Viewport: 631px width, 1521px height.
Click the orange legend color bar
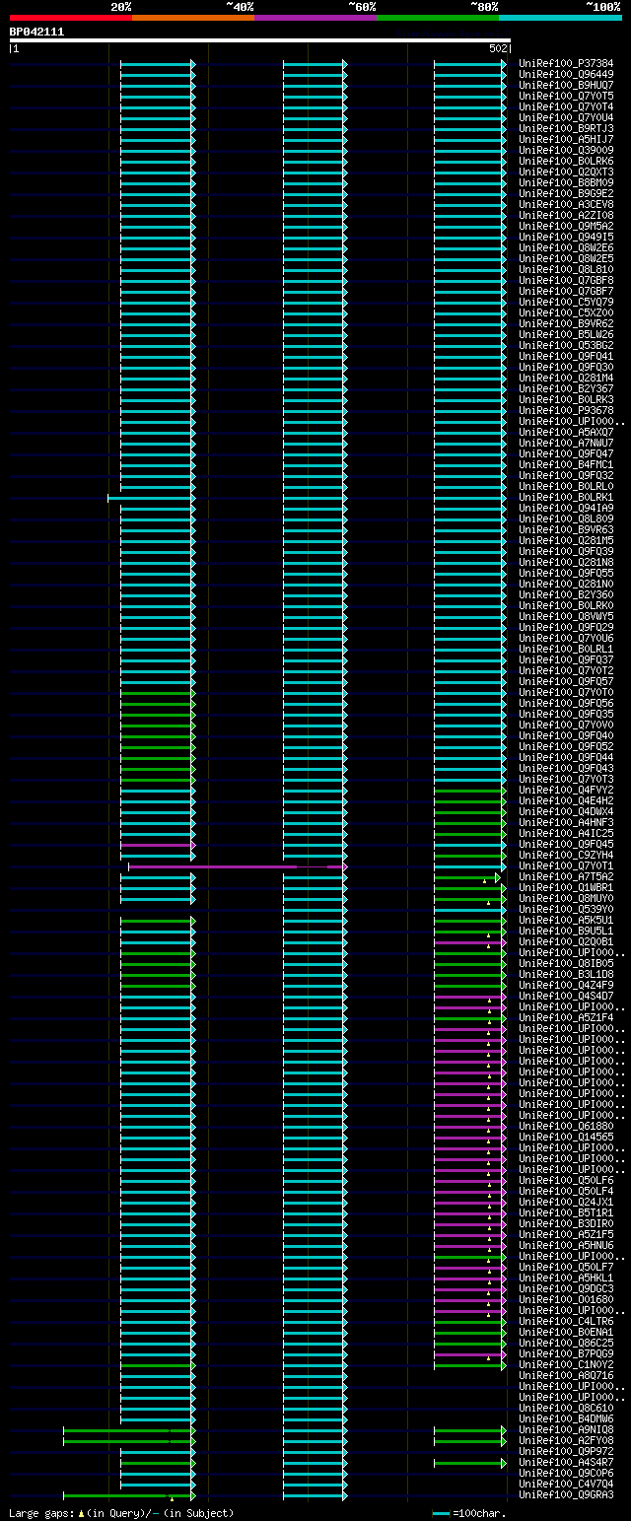click(x=193, y=18)
